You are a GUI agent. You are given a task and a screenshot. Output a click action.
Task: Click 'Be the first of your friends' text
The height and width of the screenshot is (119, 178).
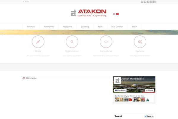pos(129,96)
